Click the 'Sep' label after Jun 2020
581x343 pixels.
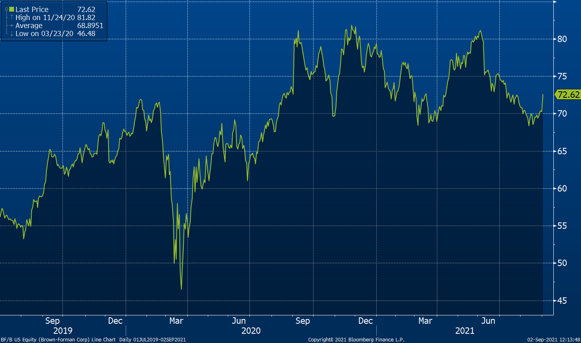tap(303, 321)
